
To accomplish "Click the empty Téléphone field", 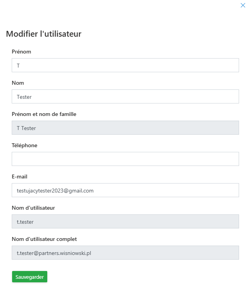I will (125, 159).
